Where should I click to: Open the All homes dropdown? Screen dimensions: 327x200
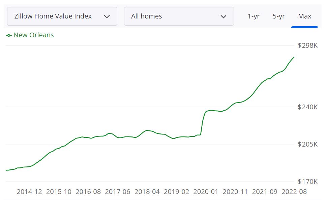(x=179, y=16)
